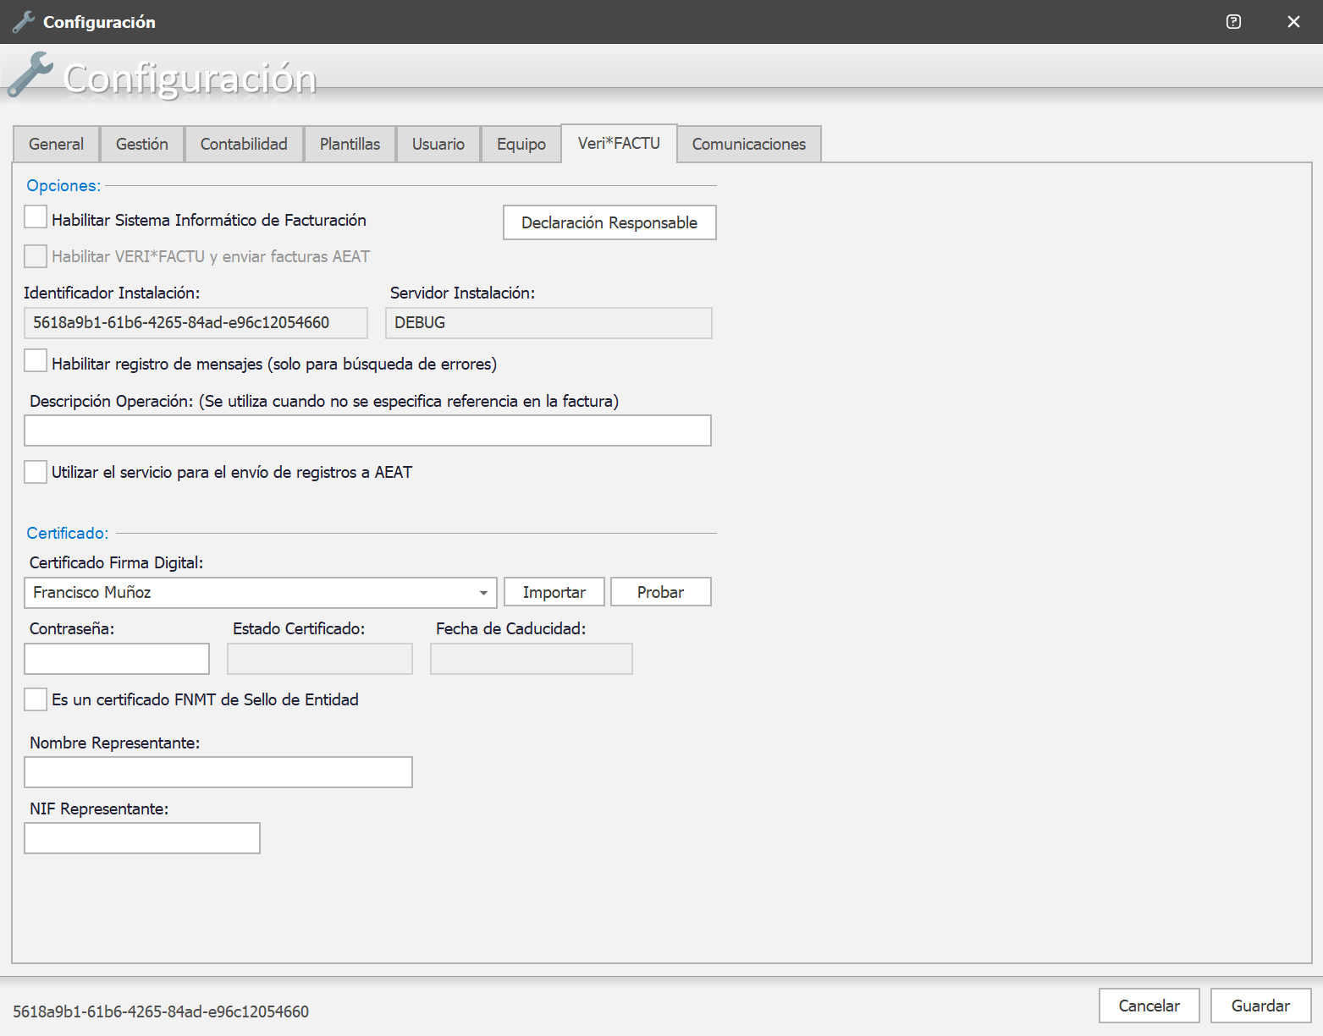Click the Opciones section heading

point(63,185)
